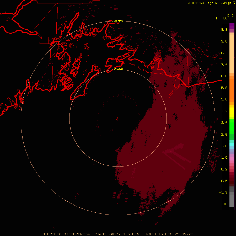
Task: Select the 0.2 scale value
Action: pyautogui.click(x=224, y=169)
